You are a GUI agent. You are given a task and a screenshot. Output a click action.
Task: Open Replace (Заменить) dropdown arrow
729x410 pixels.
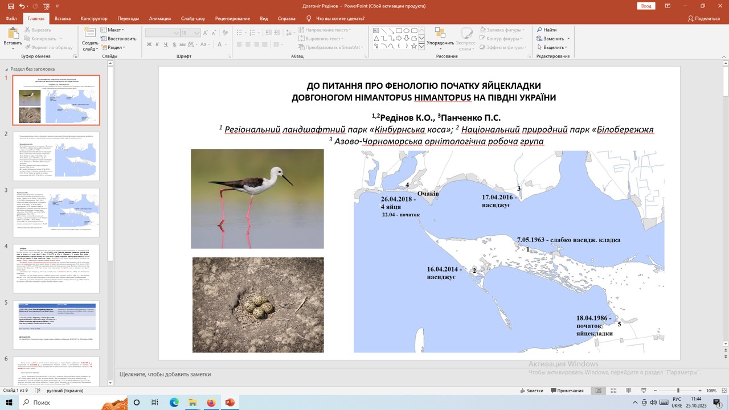tap(568, 39)
